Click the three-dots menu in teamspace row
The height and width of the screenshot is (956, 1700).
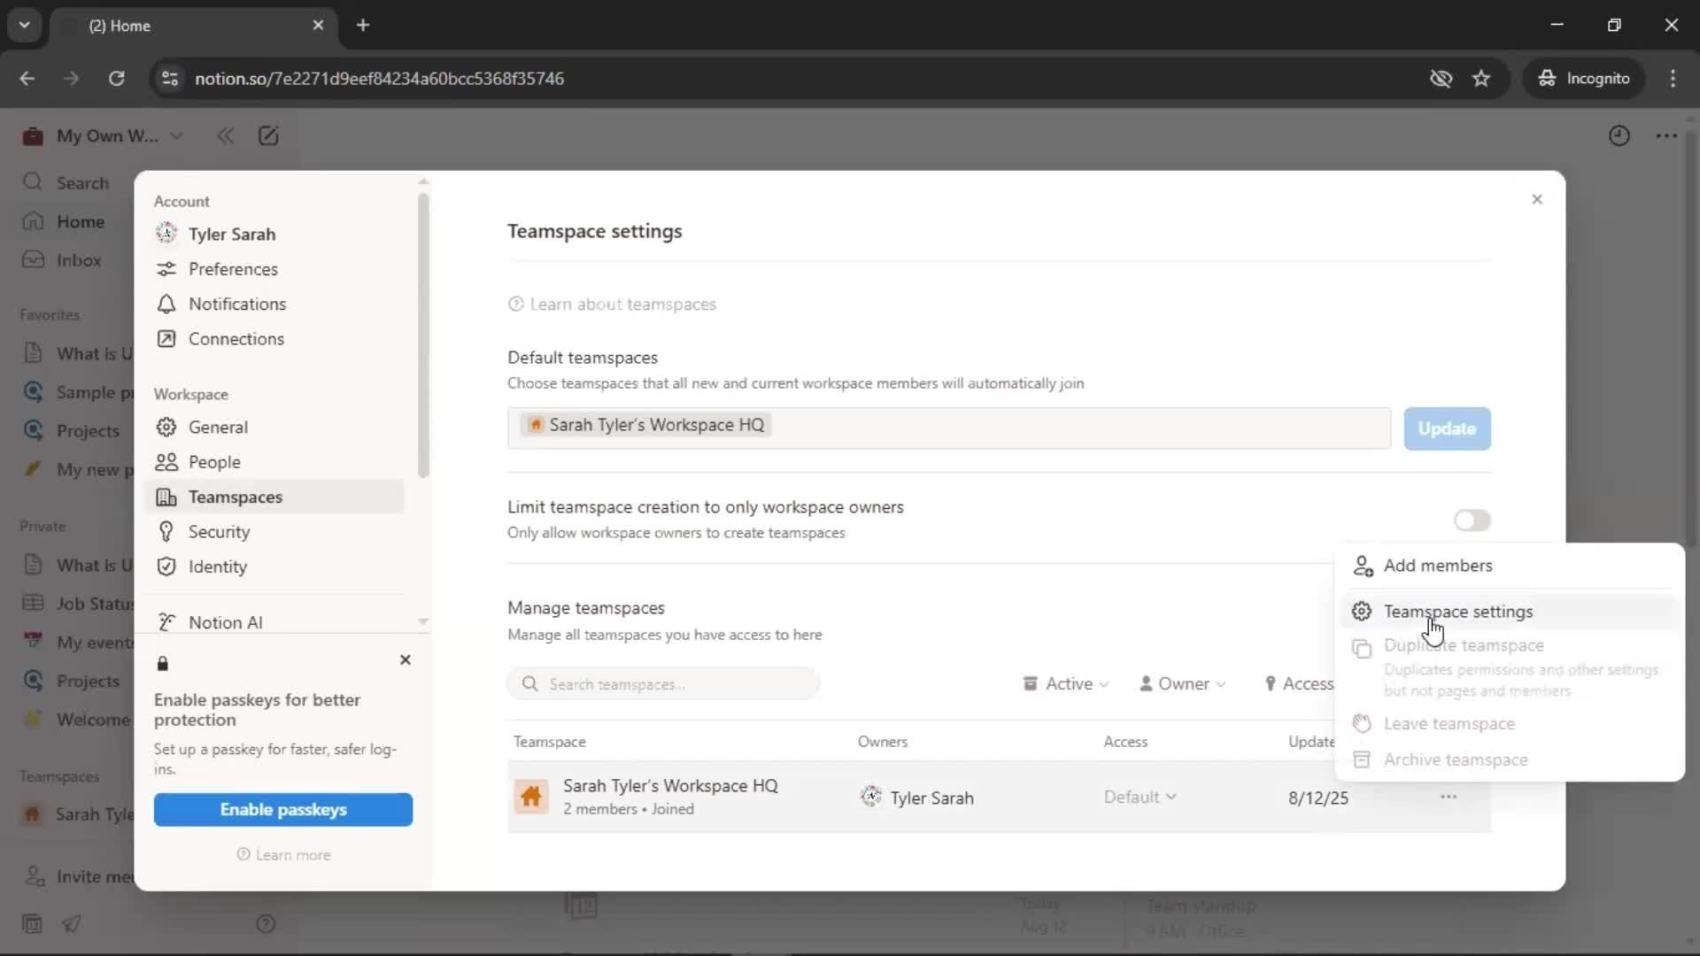[x=1449, y=797]
